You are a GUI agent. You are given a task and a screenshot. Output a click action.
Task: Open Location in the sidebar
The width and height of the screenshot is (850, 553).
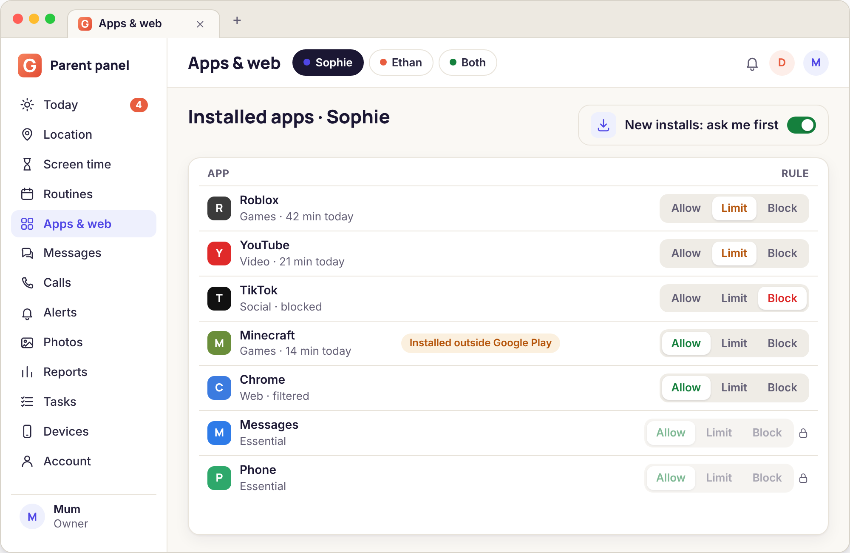point(84,134)
